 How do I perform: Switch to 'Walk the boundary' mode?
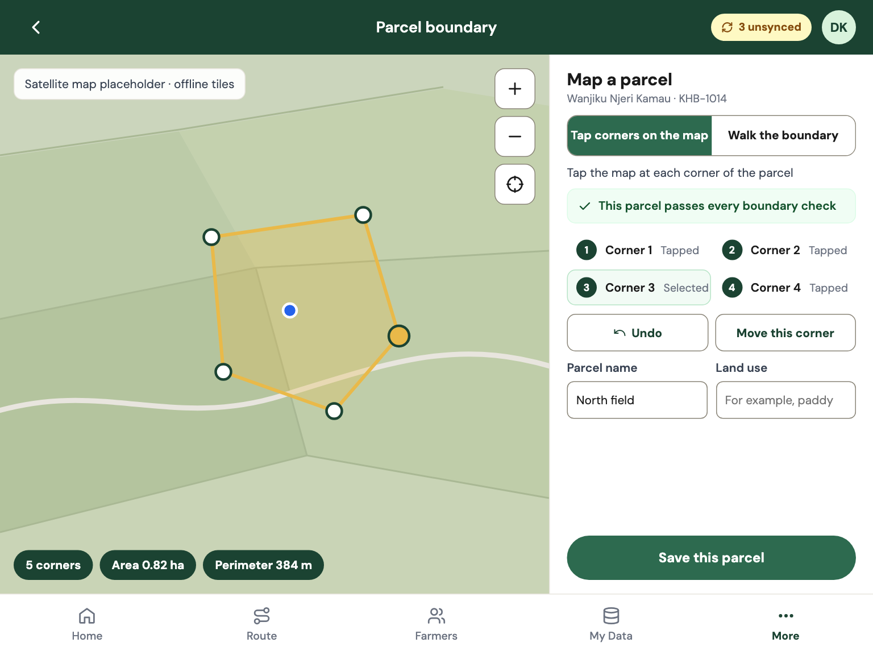point(783,135)
